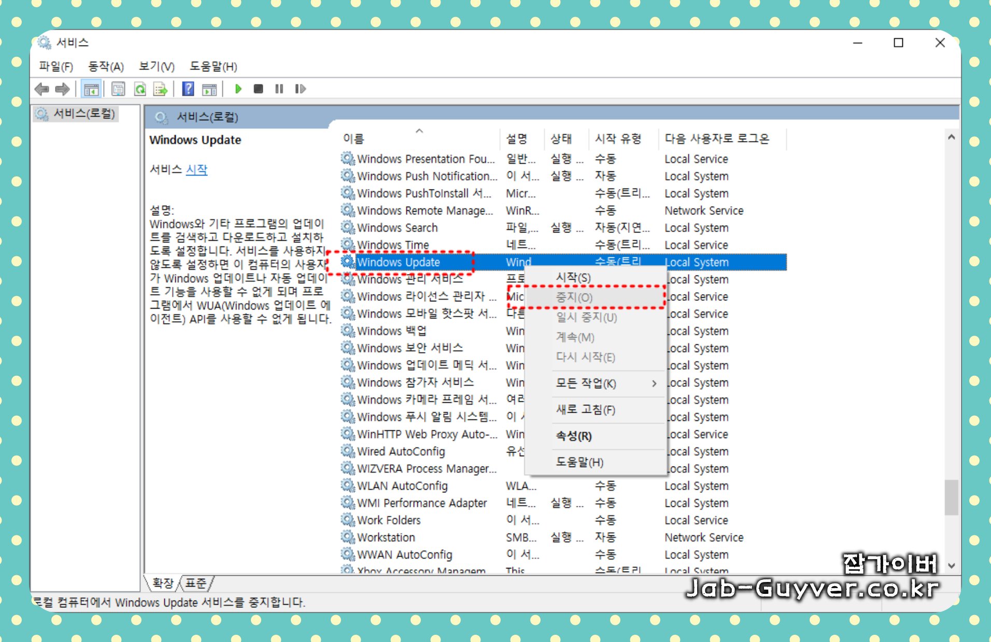The width and height of the screenshot is (991, 642).
Task: Click the vertical scrollbar thumb
Action: pyautogui.click(x=951, y=497)
